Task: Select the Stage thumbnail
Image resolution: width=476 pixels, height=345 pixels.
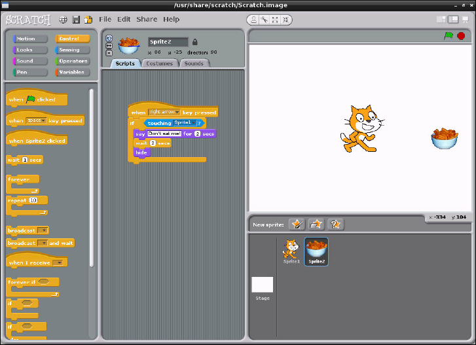Action: 262,285
